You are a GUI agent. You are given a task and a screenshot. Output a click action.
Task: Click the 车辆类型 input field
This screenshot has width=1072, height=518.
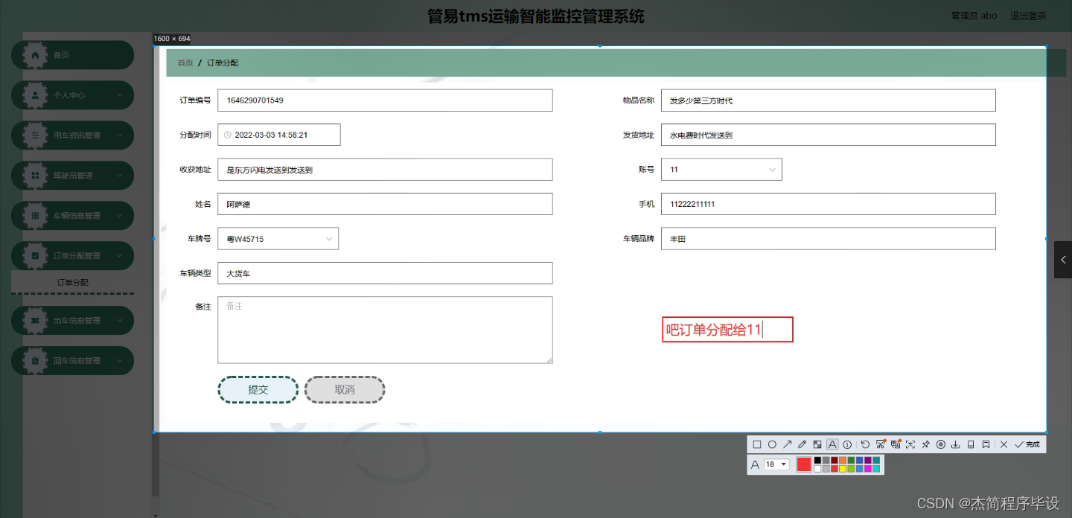point(385,273)
